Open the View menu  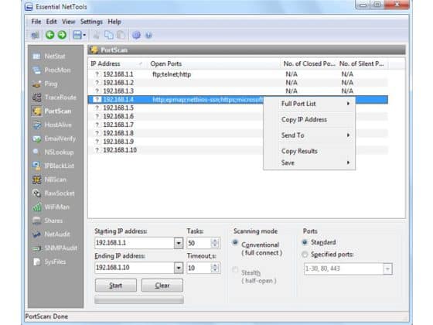click(x=68, y=22)
